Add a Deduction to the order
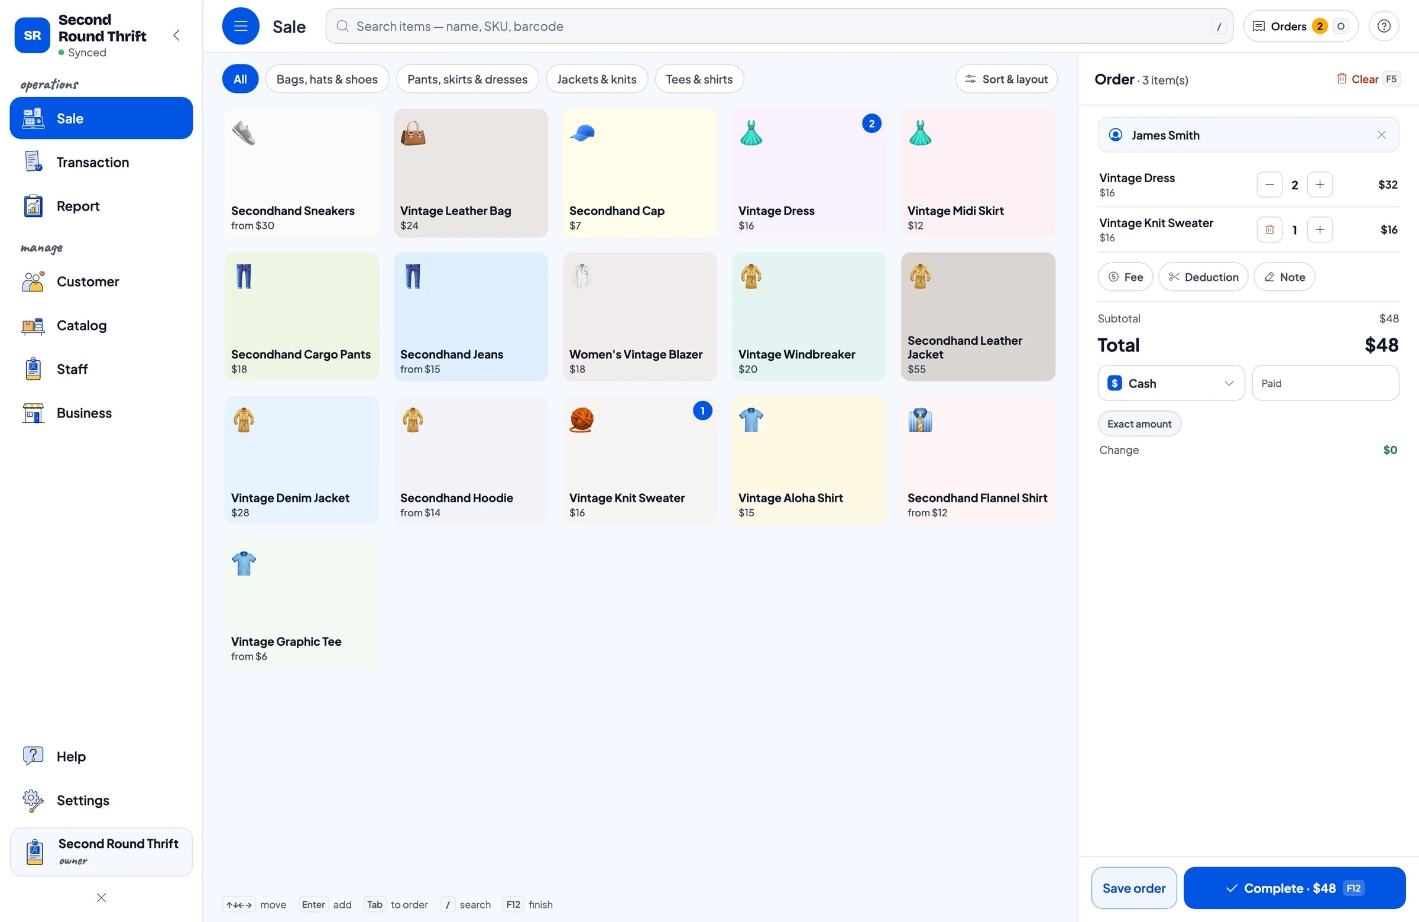 click(x=1203, y=277)
